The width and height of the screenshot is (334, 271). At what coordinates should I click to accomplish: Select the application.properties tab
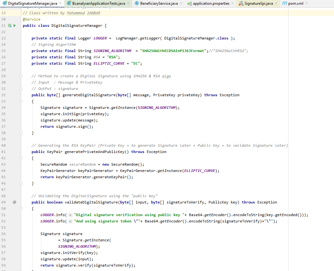(211, 3)
